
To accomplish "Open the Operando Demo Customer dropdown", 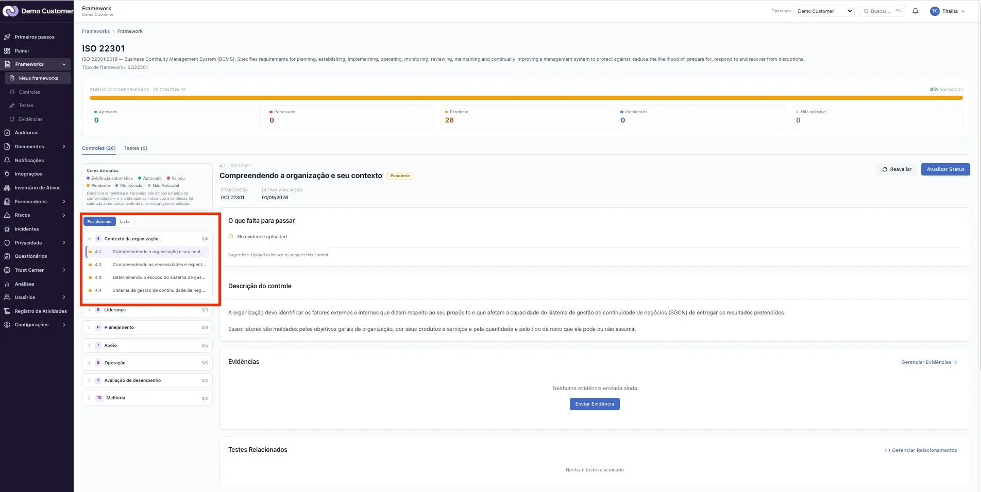I will click(x=824, y=11).
